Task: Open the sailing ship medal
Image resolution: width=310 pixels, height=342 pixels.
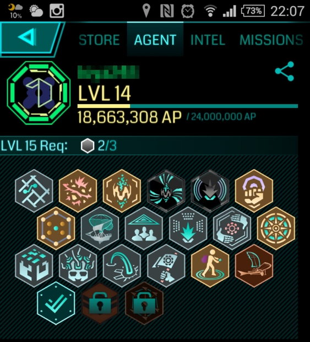Action: (x=100, y=229)
